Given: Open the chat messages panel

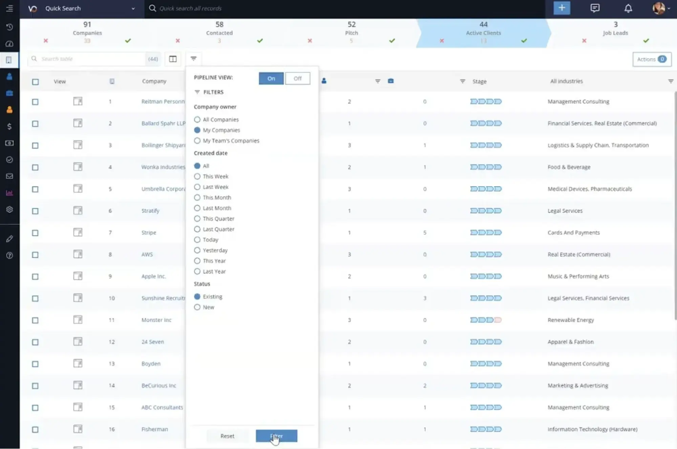Looking at the screenshot, I should pyautogui.click(x=595, y=8).
